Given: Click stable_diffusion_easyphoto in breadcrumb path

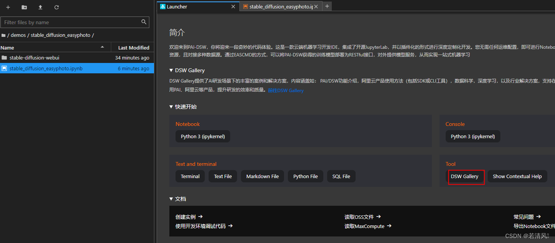Looking at the screenshot, I should 60,35.
